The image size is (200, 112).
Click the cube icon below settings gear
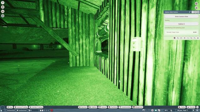point(196,8)
